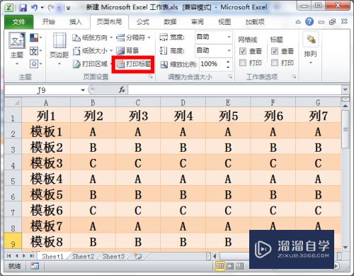Open the 宽度 width 自动 combo box
The image size is (354, 276).
[214, 37]
